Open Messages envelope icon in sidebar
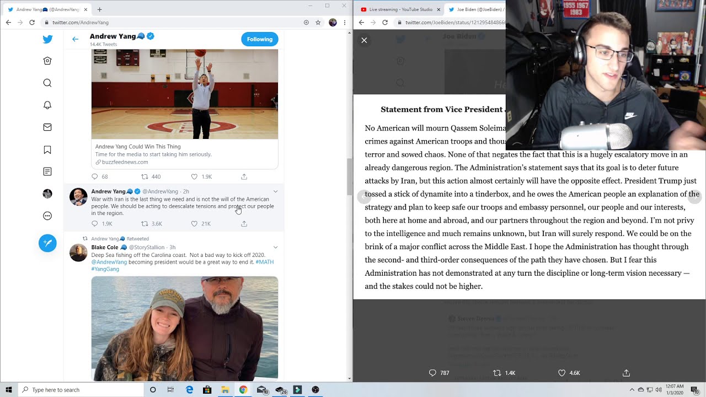The image size is (706, 397). click(x=47, y=127)
